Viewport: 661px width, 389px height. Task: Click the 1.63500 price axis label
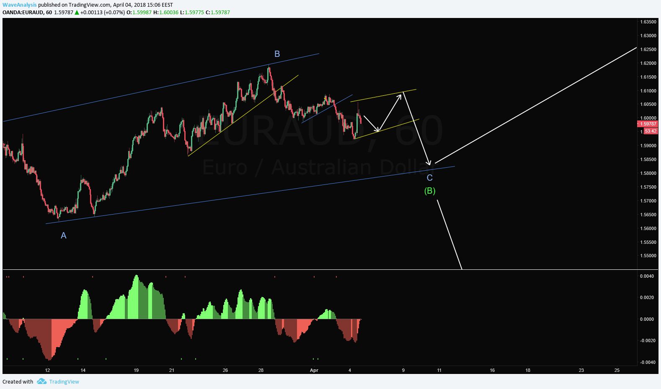(648, 22)
